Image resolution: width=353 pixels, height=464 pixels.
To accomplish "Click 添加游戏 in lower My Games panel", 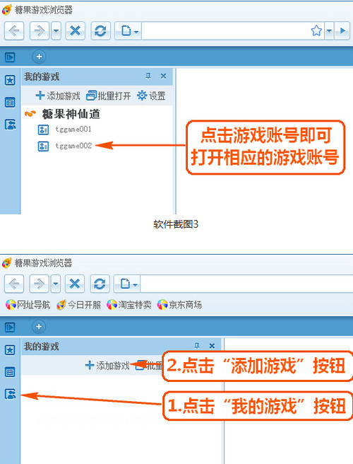I will tap(107, 366).
